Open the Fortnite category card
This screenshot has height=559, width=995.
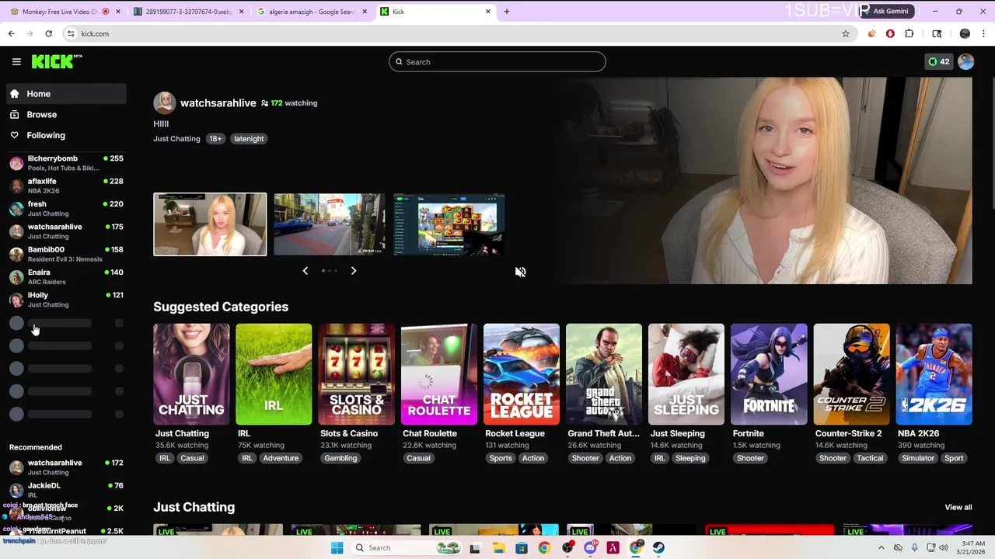point(769,374)
